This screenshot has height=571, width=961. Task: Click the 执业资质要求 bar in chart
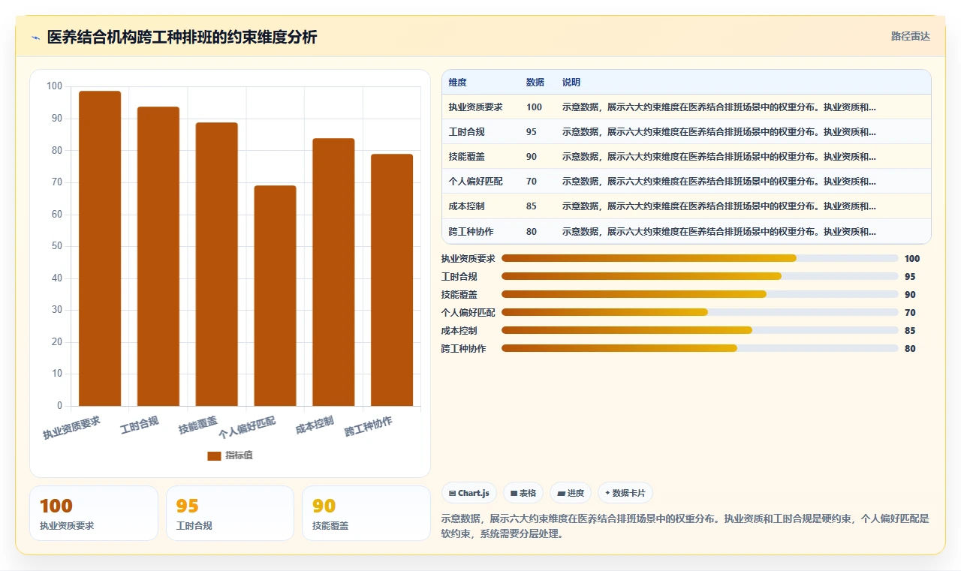pyautogui.click(x=100, y=248)
